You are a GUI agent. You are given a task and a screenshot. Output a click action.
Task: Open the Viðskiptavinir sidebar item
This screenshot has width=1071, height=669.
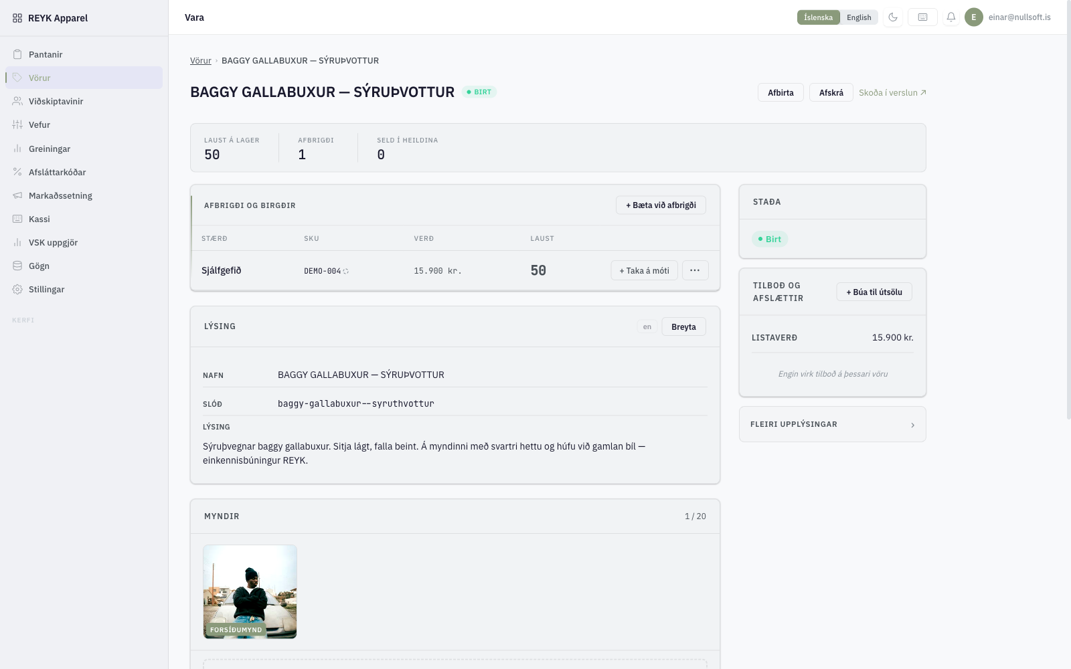click(x=84, y=101)
